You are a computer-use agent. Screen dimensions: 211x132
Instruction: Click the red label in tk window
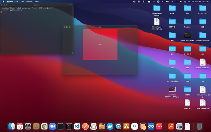coord(100,44)
